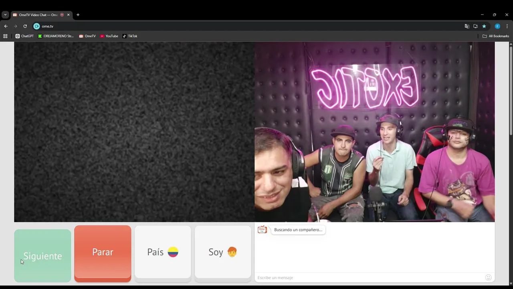
Task: Click the Siguiente button
Action: pos(42,256)
